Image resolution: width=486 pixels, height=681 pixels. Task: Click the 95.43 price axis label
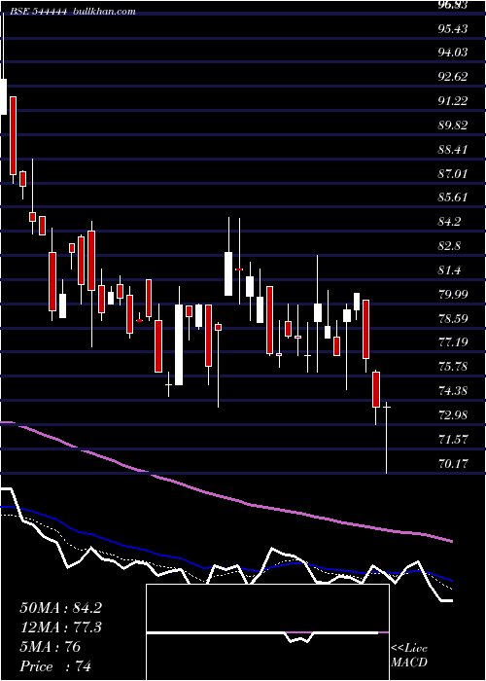[454, 28]
